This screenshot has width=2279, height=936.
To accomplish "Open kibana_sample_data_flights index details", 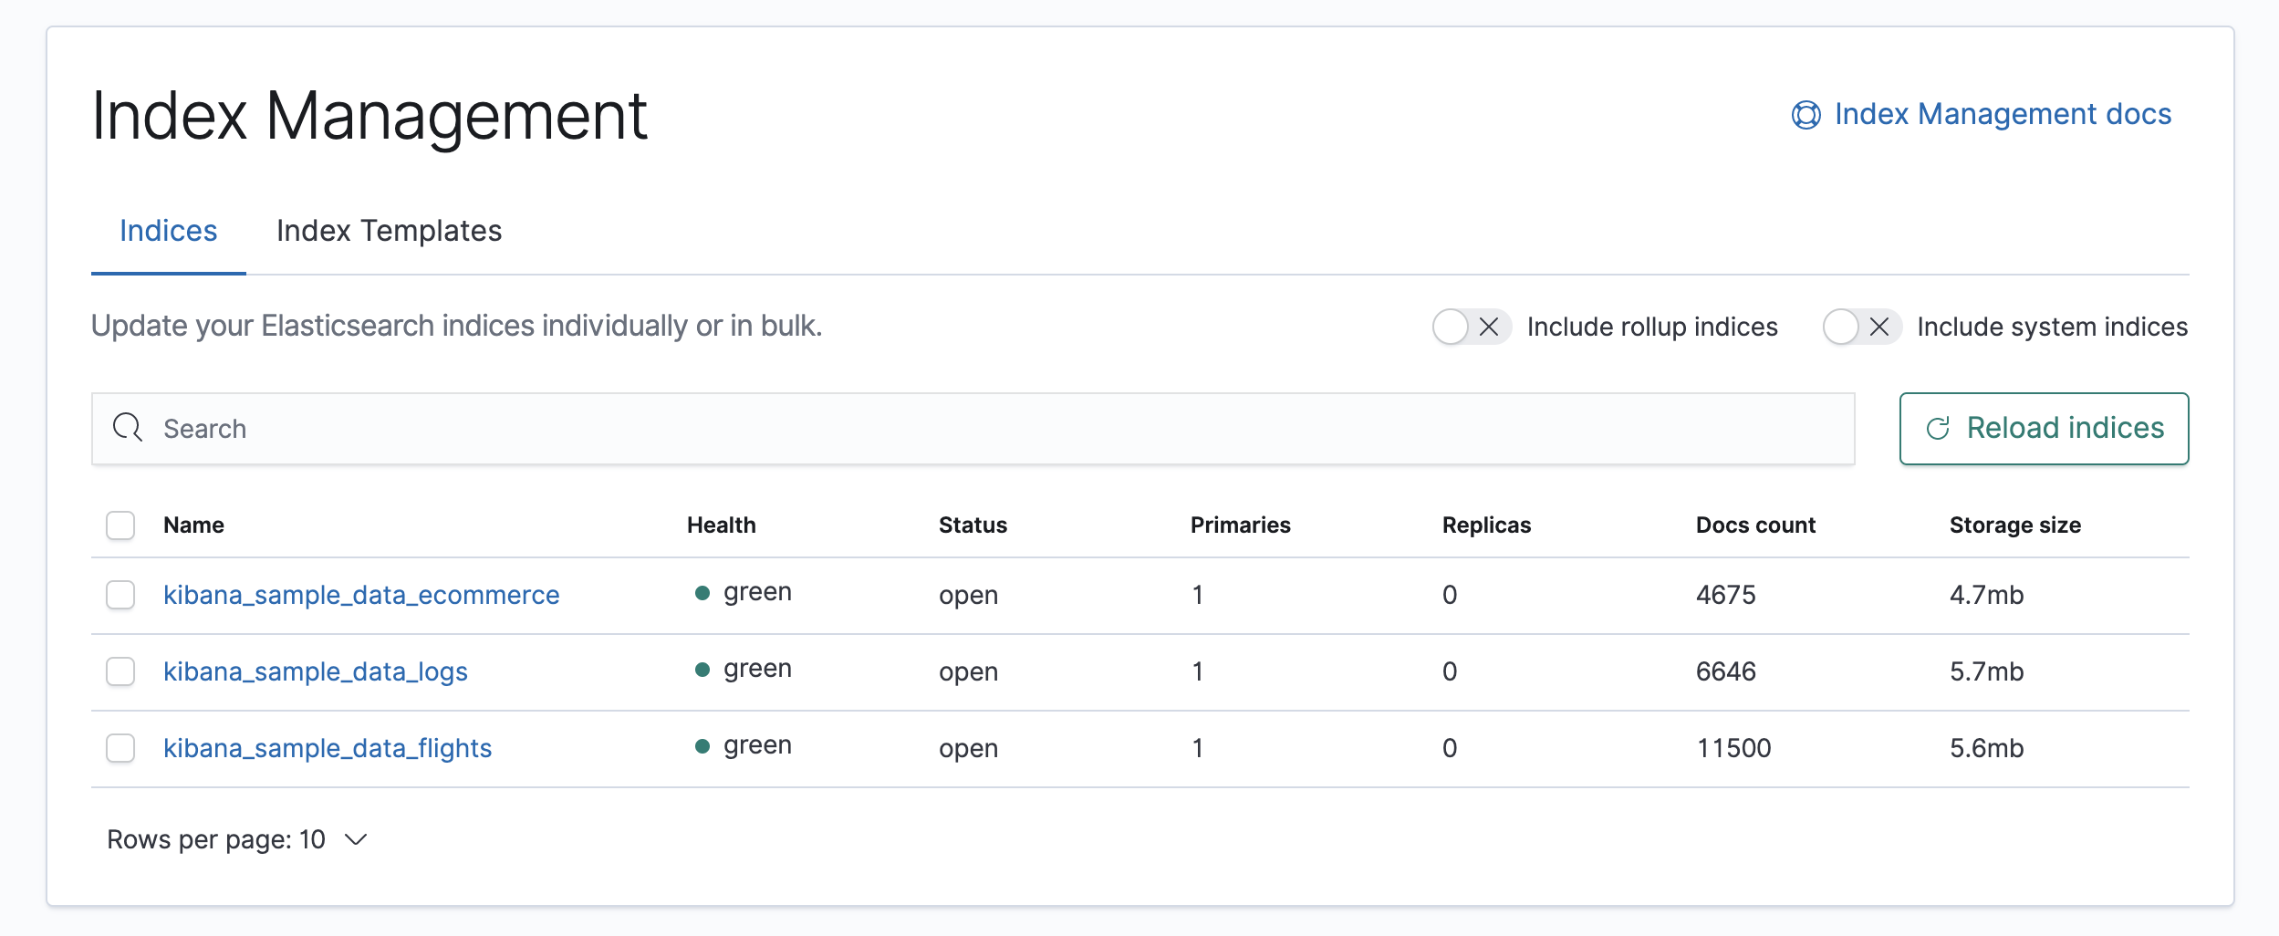I will click(x=328, y=748).
